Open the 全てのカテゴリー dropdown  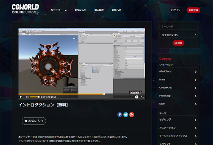tap(178, 35)
